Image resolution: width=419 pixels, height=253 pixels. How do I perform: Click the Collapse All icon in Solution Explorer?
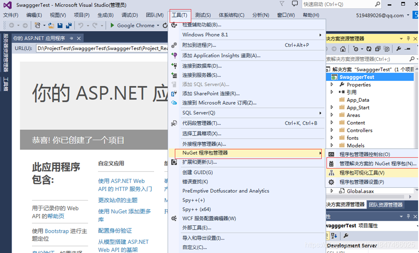[378, 49]
